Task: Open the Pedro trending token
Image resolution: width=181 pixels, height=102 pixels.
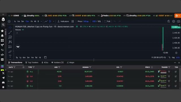Action: click(x=109, y=16)
